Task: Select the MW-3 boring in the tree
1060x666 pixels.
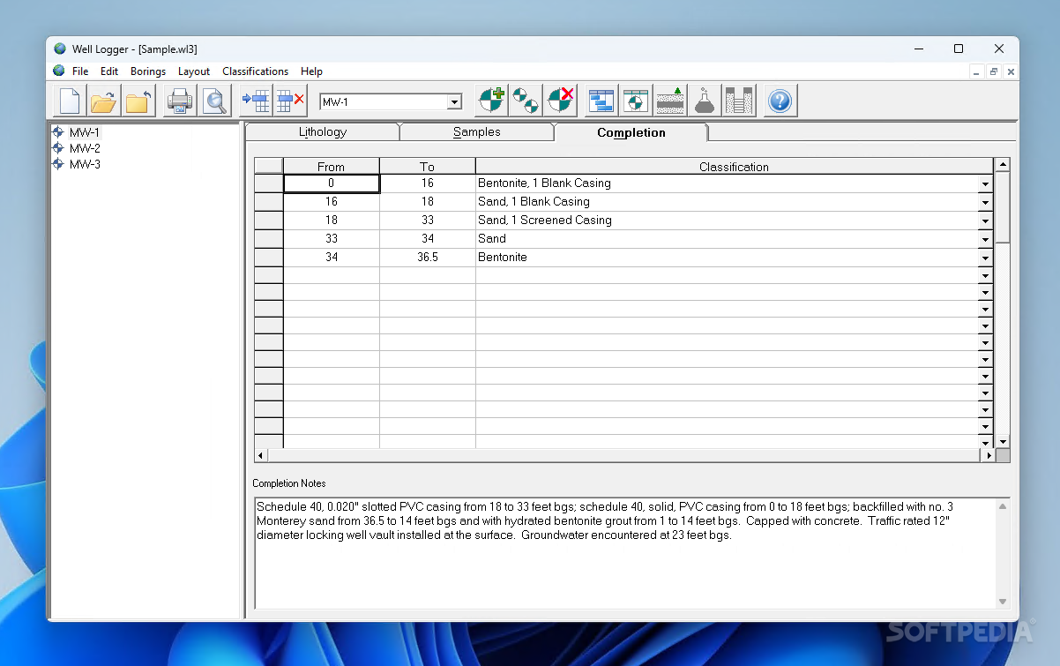Action: 85,164
